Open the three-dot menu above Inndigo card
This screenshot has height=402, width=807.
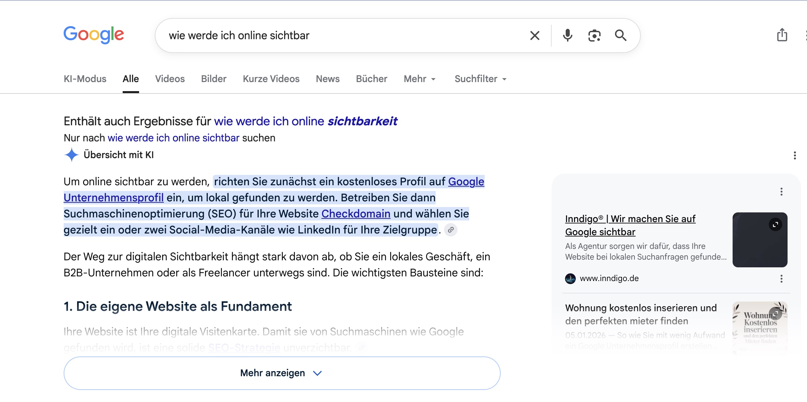[x=782, y=192]
